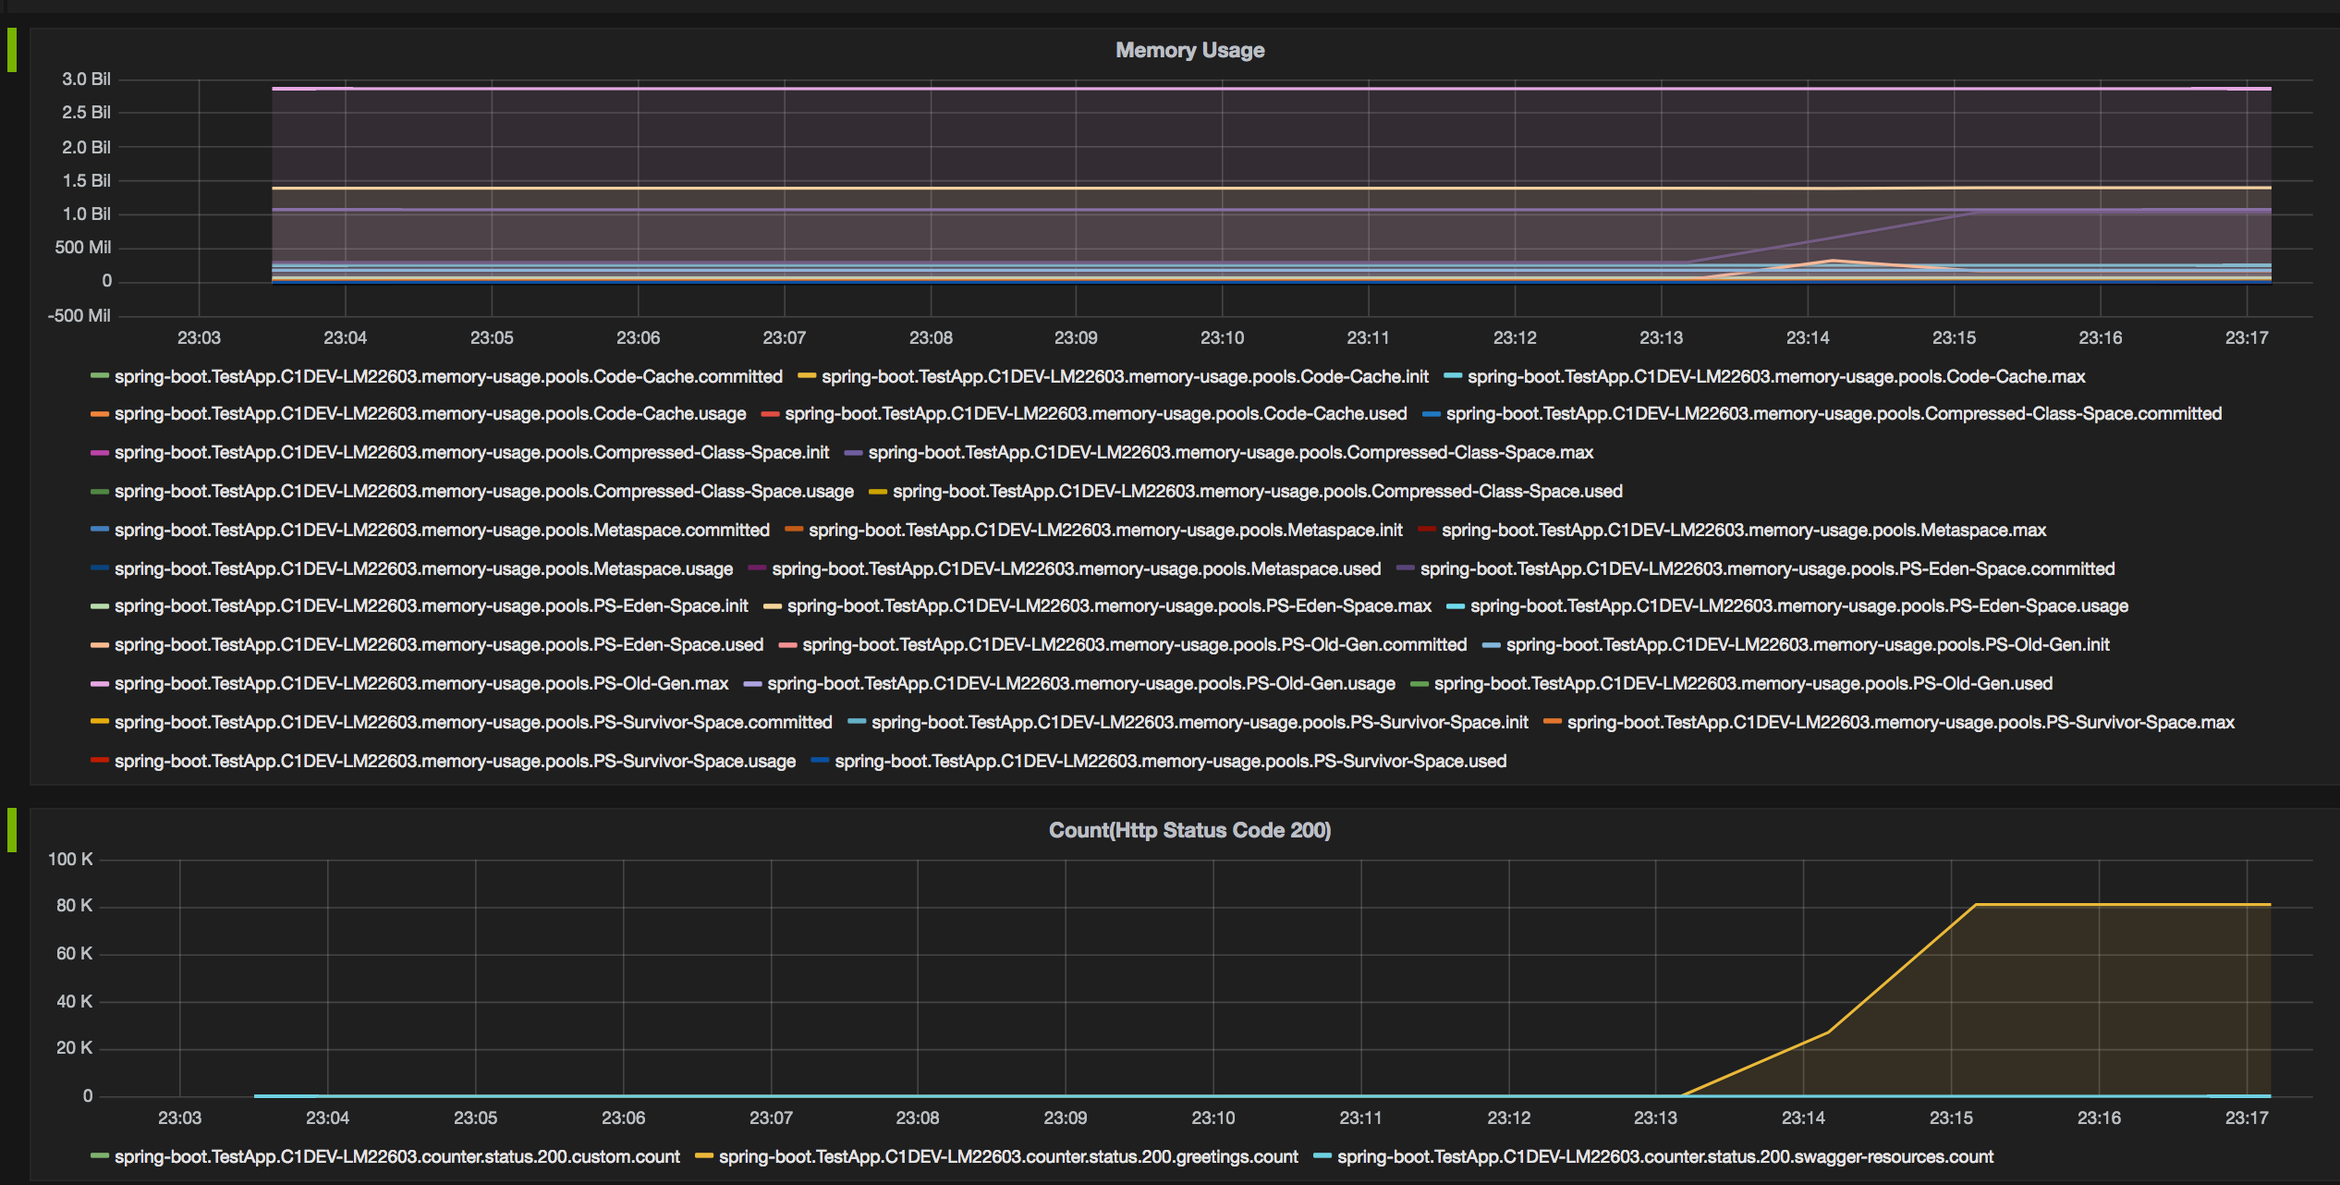The image size is (2340, 1185).
Task: Click the counter.status.200.custom.count legend color line
Action: coord(100,1156)
